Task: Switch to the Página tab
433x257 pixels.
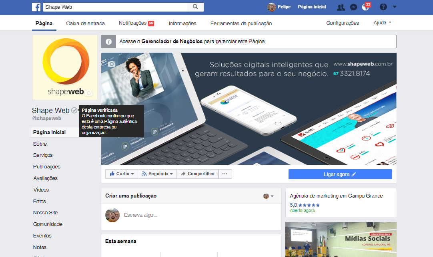Action: pos(44,23)
